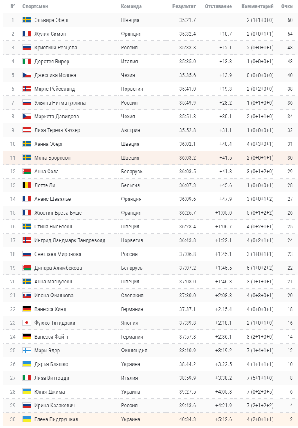Viewport: 298px width, 428px height.
Task: Click the German flag beside Ванесса Хинц
Action: (x=27, y=309)
